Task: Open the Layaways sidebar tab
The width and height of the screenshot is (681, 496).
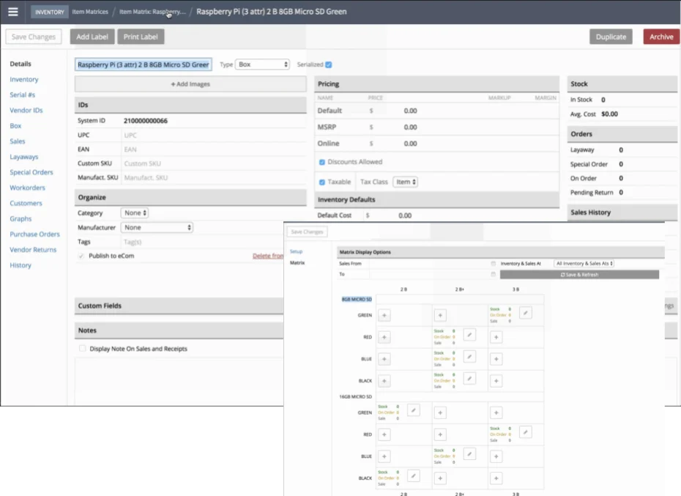Action: coord(24,157)
